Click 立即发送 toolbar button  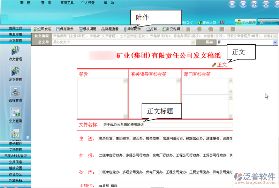point(42,29)
